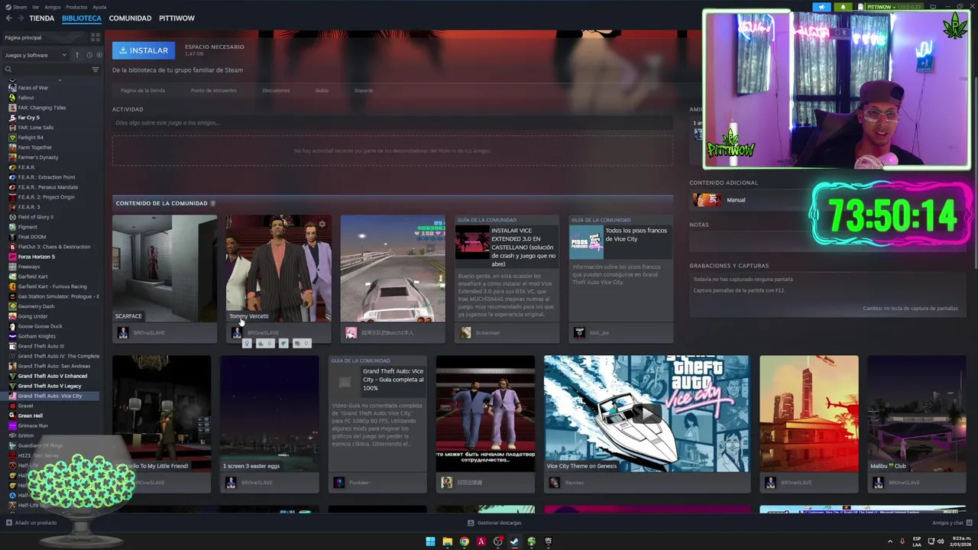Click Cambiar mi tecla de captura de pantallas
This screenshot has width=978, height=550.
point(910,309)
